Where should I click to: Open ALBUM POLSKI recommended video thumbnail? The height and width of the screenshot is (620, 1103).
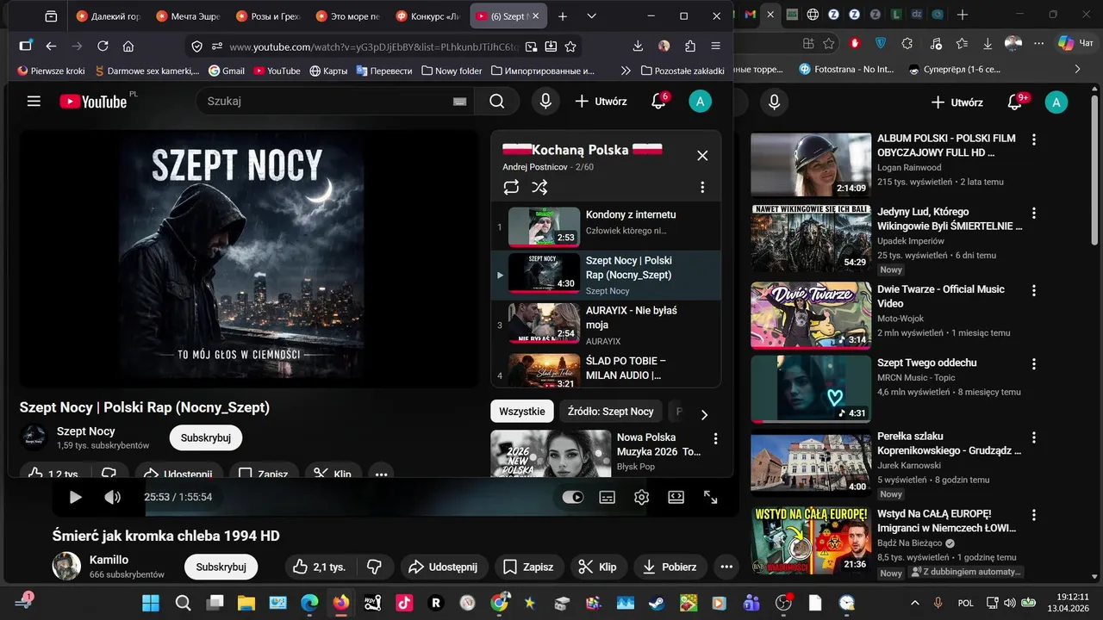[x=811, y=164]
